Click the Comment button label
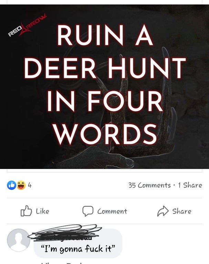The width and height of the screenshot is (209, 264). [112, 211]
